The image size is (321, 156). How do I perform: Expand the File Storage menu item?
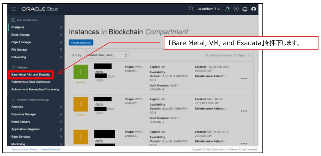click(x=36, y=50)
